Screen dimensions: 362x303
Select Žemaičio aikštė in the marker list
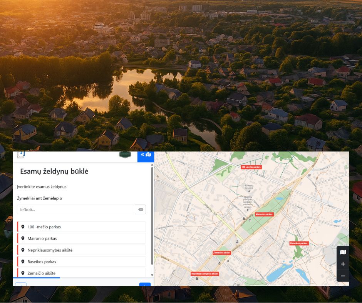[x=82, y=273]
